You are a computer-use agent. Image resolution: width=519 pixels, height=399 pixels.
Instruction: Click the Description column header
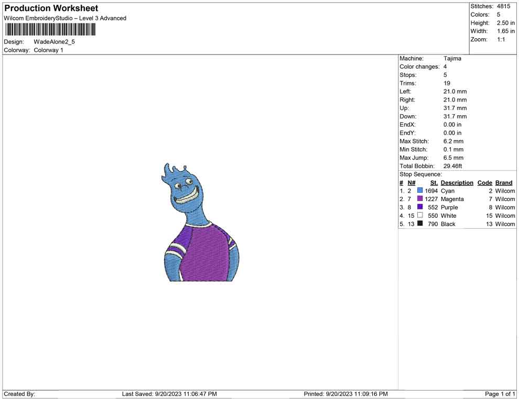click(457, 183)
